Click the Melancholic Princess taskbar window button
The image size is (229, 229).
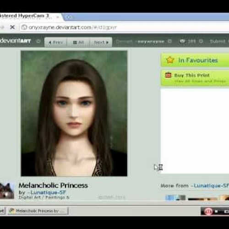[38, 211]
